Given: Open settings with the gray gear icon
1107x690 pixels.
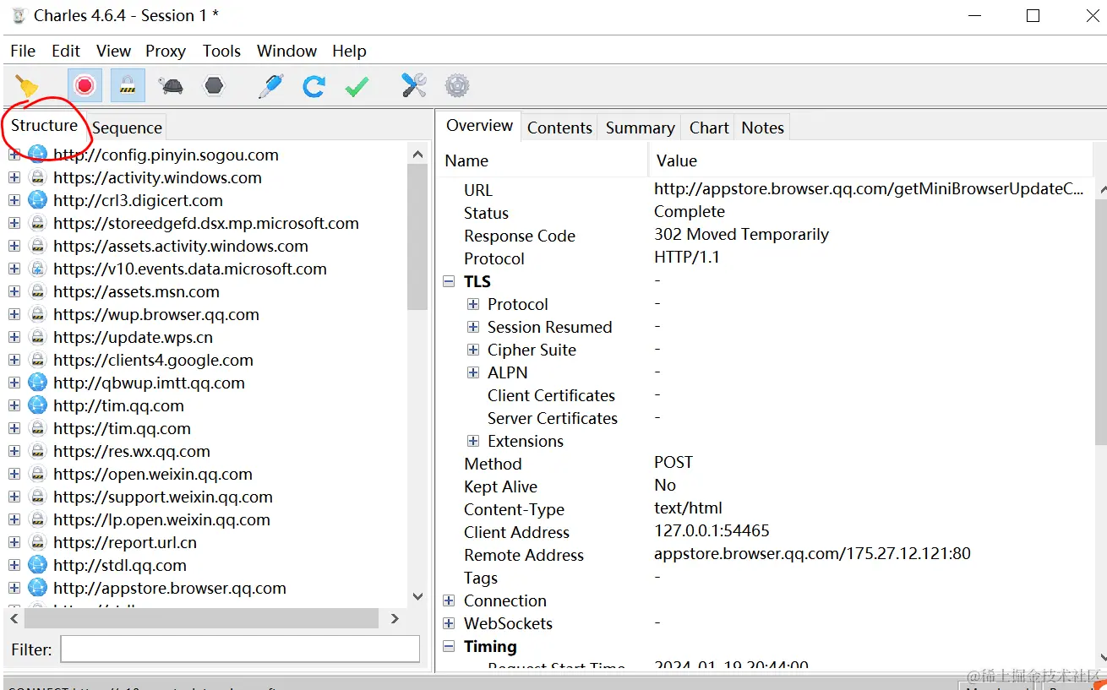Looking at the screenshot, I should click(457, 85).
